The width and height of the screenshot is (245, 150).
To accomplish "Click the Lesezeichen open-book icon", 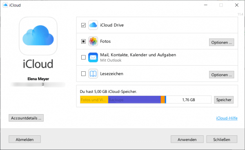I will coord(93,74).
